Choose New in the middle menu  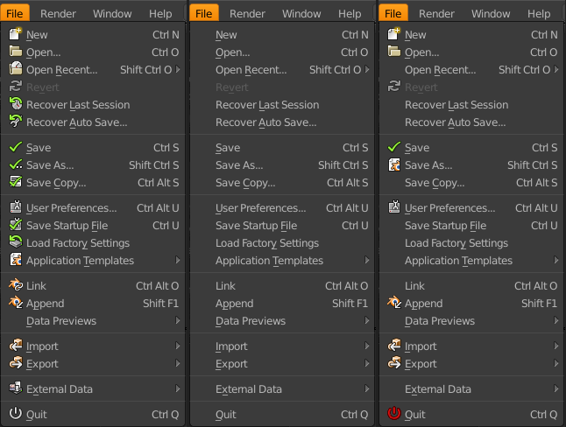tap(282, 35)
